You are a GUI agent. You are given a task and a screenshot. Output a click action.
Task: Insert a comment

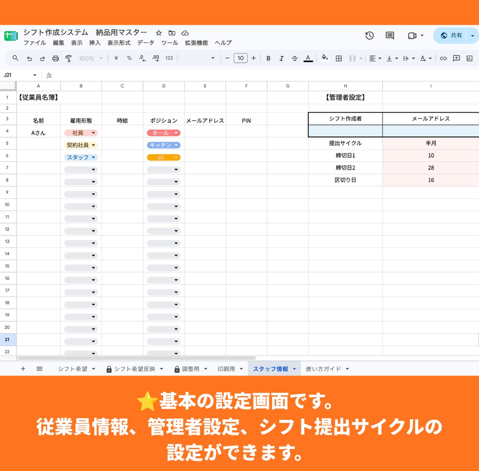tap(456, 58)
